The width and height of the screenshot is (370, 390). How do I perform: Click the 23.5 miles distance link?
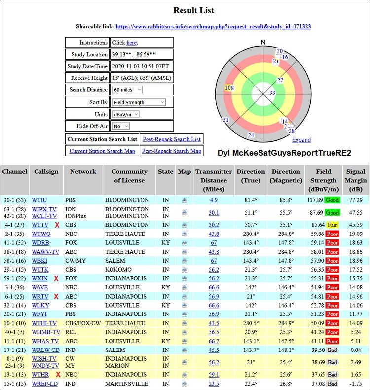(214, 384)
